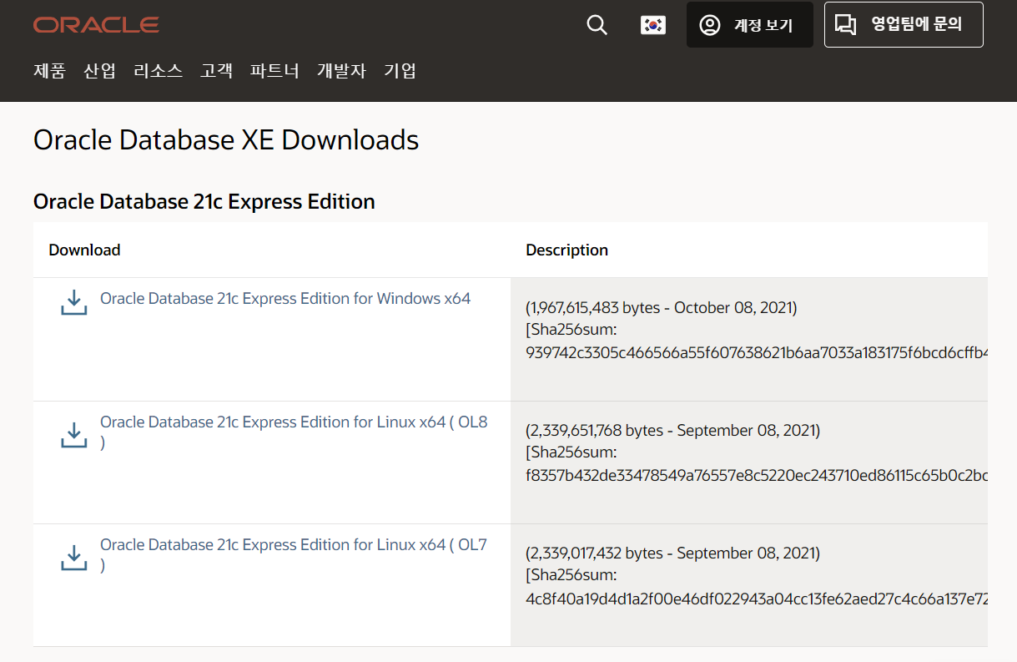The image size is (1017, 662).
Task: Click checksum starting with f8357b432de3
Action: tap(757, 475)
